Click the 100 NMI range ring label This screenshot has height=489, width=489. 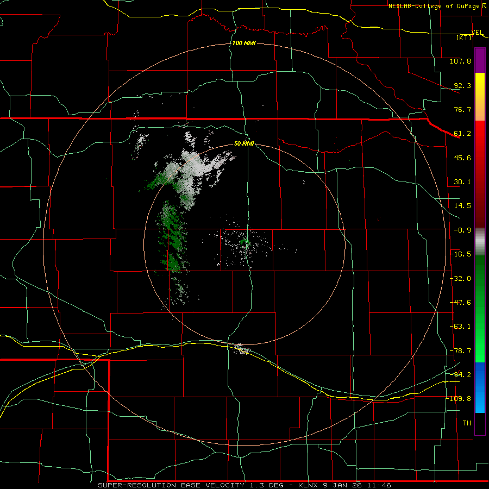point(244,43)
